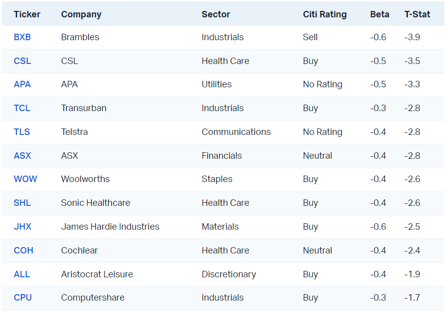Click the Sector column header
This screenshot has width=447, height=312.
tap(216, 14)
